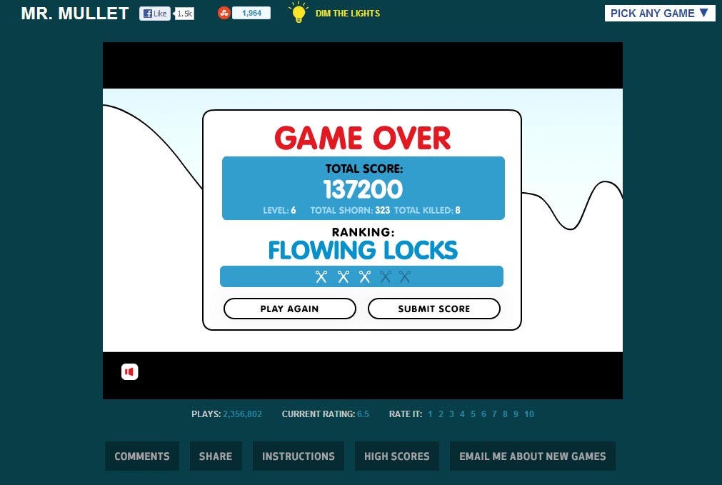Click the StumbleUpon icon
Screen dimensions: 722x485
coord(224,14)
